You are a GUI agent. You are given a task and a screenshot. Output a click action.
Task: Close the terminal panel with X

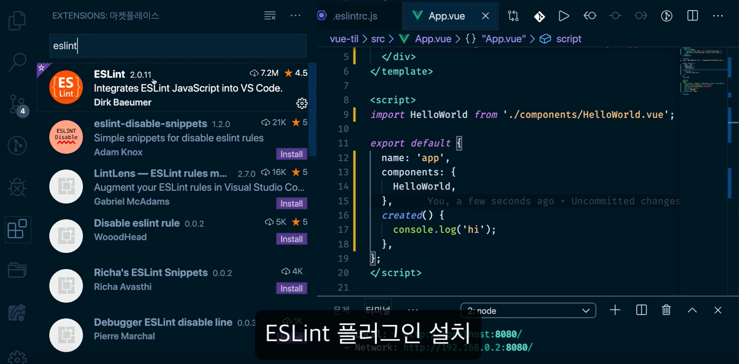718,310
